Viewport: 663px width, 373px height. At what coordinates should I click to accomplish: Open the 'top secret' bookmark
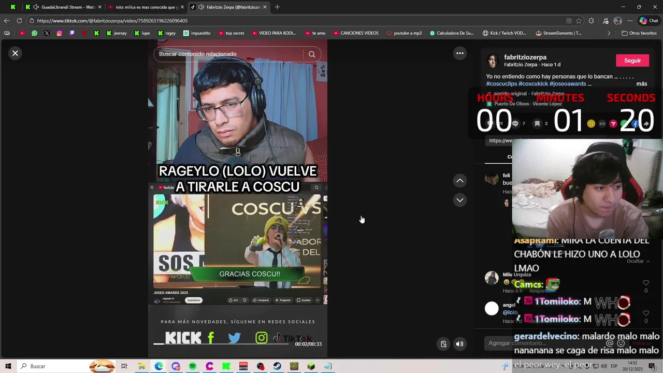pyautogui.click(x=230, y=33)
